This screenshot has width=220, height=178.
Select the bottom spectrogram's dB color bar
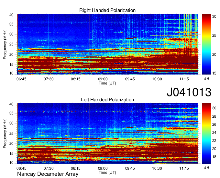[x=206, y=133]
